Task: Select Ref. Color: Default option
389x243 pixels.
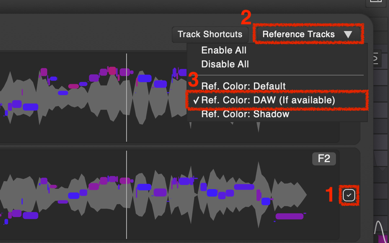Action: pos(243,86)
